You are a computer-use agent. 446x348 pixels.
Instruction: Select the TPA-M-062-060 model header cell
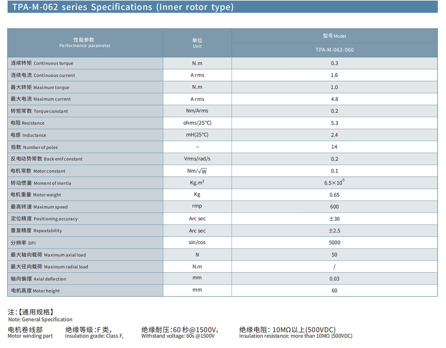coord(334,50)
